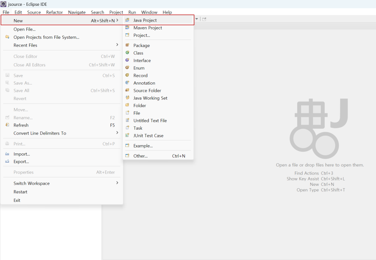The width and height of the screenshot is (376, 260).
Task: Click Find Actions Ctrl+3 hint text
Action: tap(314, 173)
